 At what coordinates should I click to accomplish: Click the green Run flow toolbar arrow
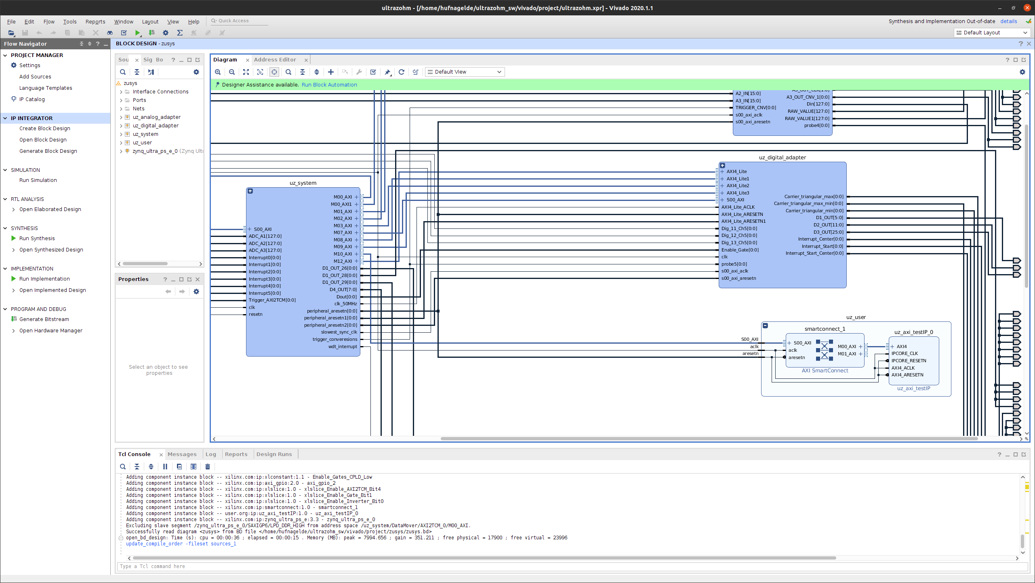137,33
